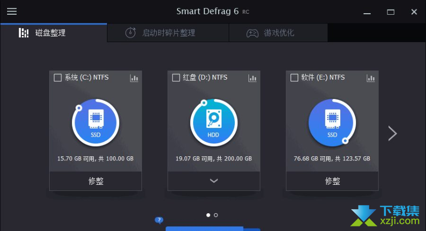Switch to 磁盘整理 tab
This screenshot has width=426, height=231.
(x=54, y=33)
